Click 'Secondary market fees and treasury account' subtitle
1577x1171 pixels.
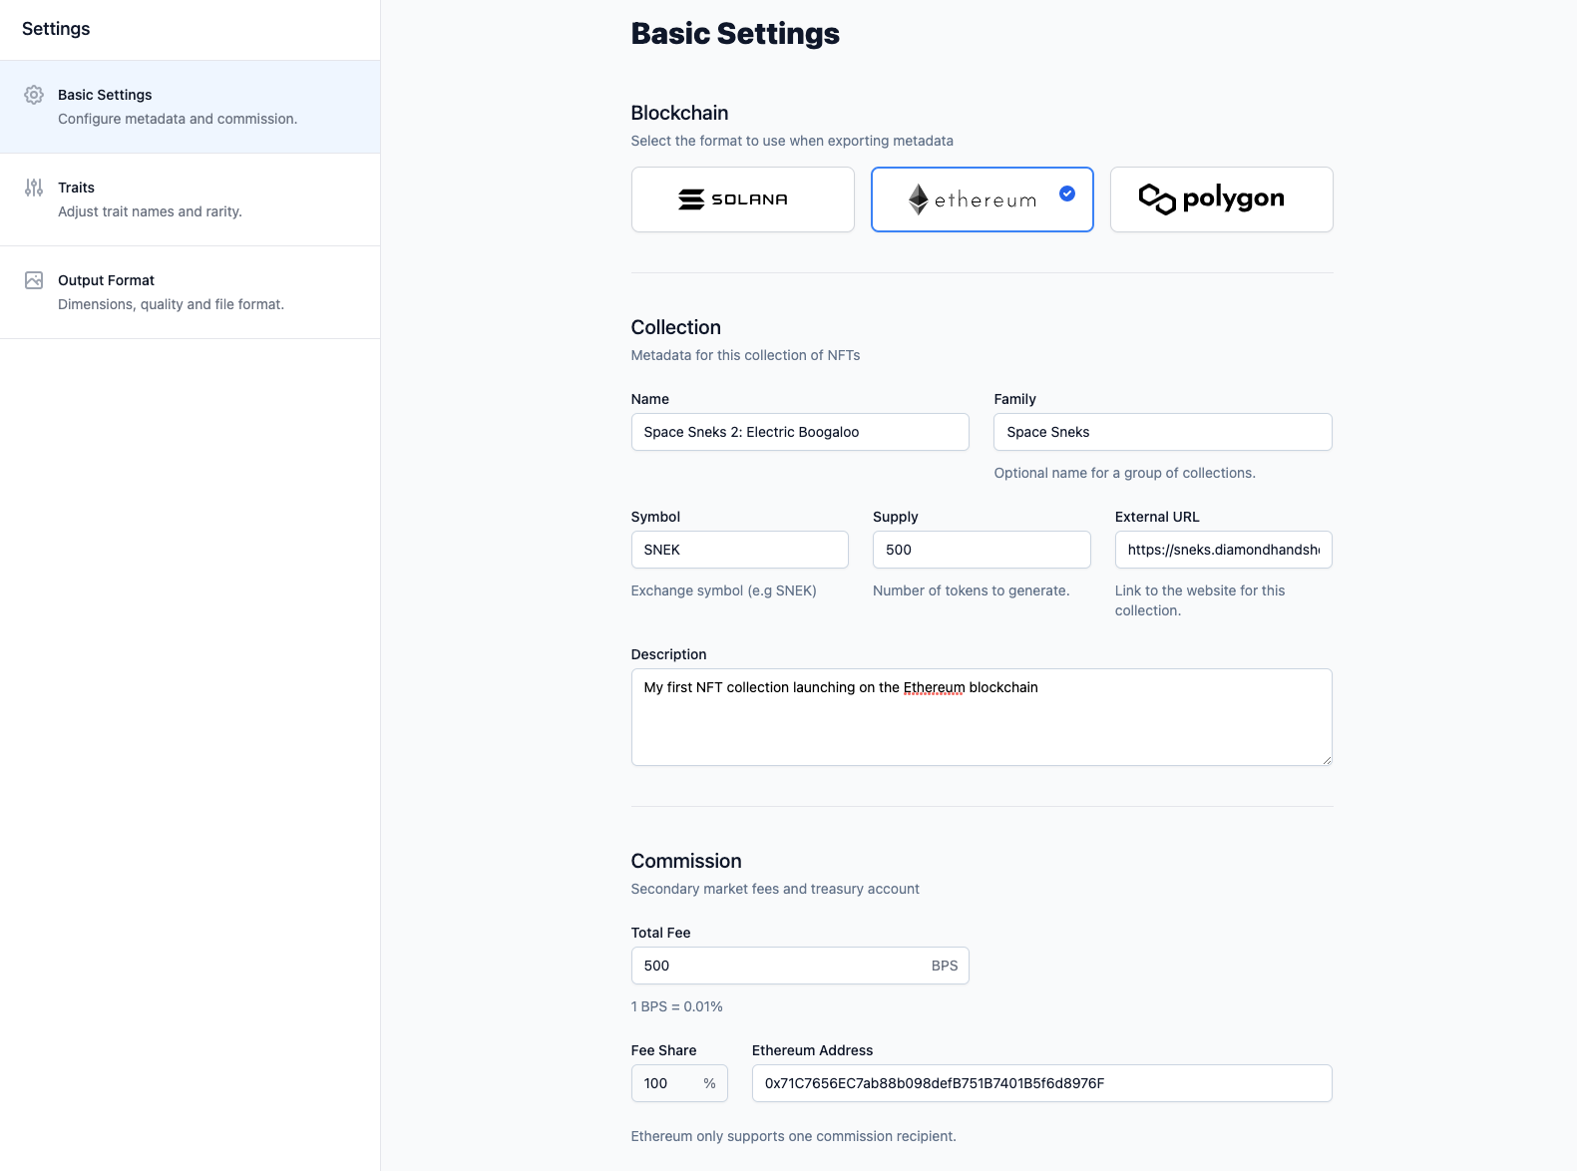click(775, 889)
